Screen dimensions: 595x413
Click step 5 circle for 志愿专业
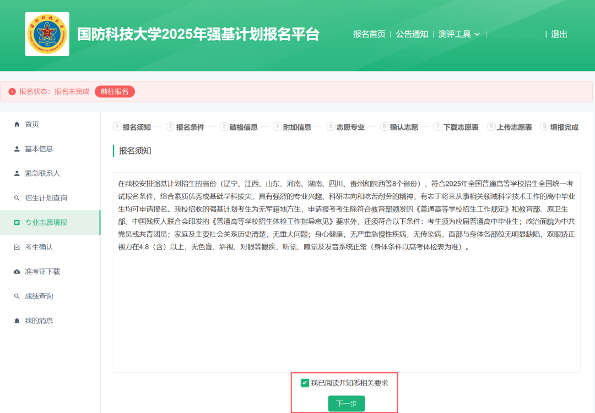[331, 126]
